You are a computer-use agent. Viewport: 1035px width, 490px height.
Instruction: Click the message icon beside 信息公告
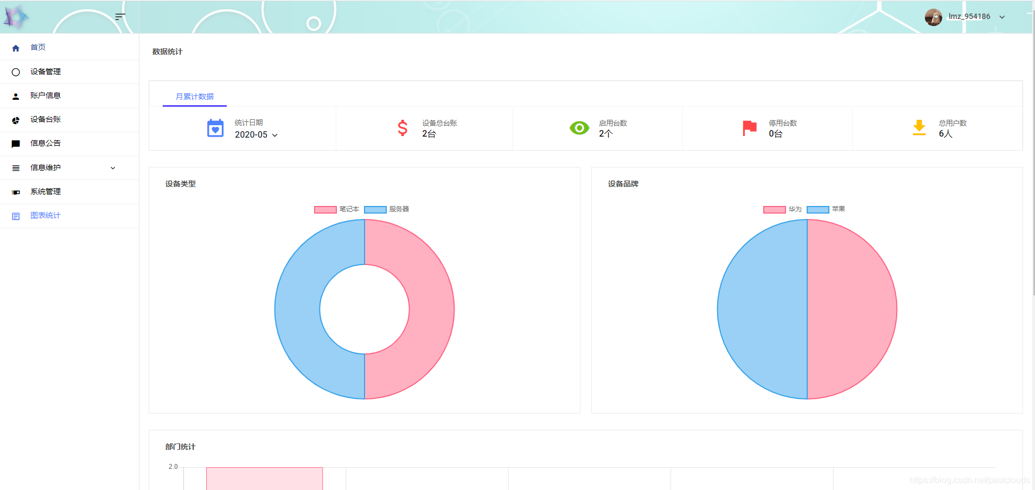(x=16, y=144)
